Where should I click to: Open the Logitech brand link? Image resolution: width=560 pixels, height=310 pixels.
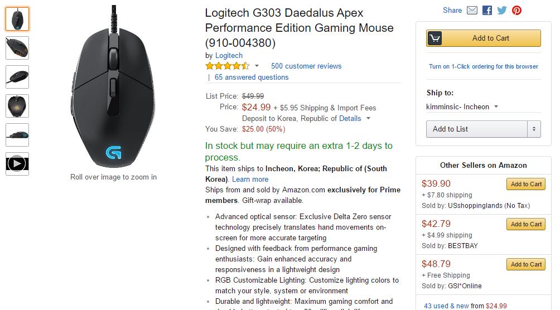tap(229, 55)
